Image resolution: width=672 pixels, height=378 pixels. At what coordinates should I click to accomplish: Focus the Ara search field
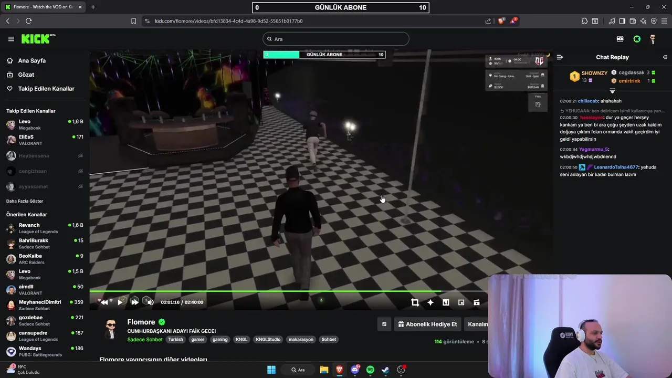click(336, 39)
